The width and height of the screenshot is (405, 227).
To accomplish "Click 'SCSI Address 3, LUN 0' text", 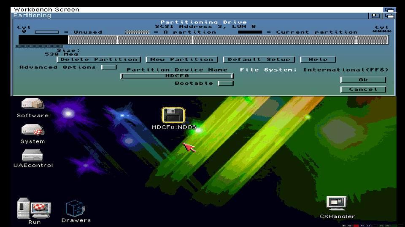I will coord(205,26).
